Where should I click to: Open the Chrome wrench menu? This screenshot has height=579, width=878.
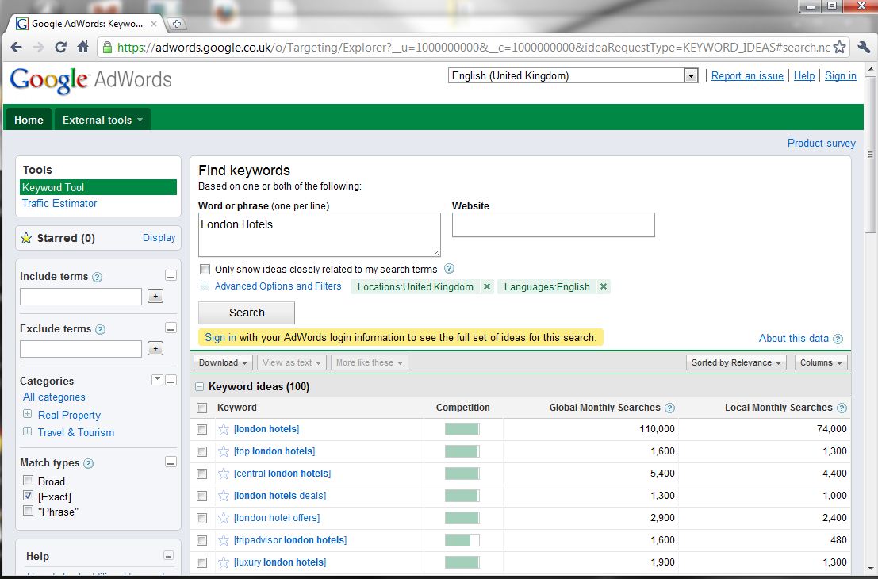pos(864,47)
